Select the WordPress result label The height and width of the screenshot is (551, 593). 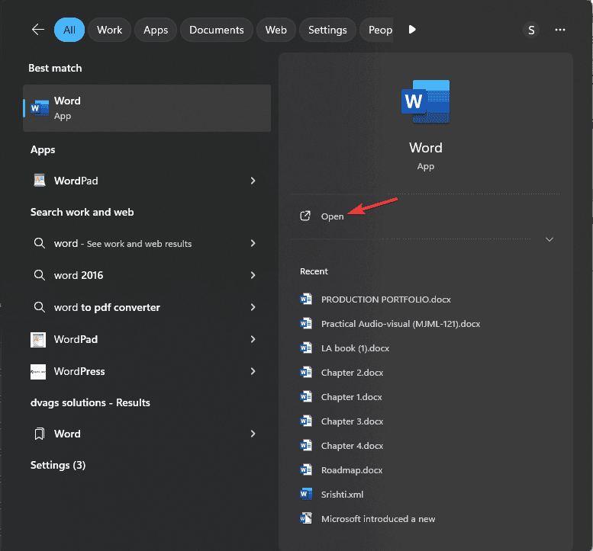(x=79, y=372)
